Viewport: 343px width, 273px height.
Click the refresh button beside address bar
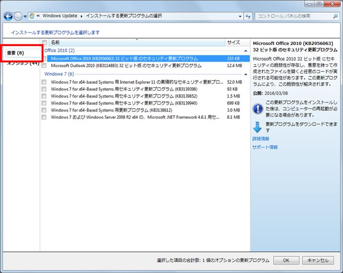pos(248,16)
